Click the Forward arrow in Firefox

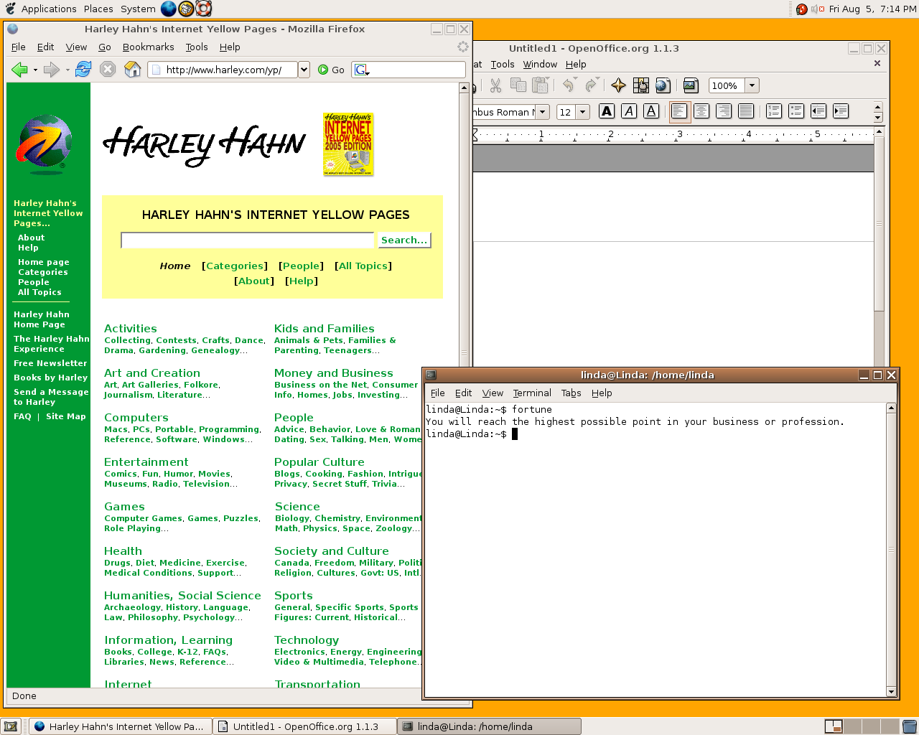point(51,70)
